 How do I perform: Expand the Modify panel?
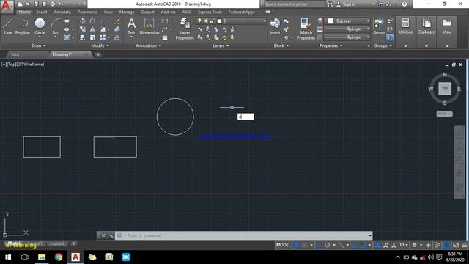[100, 45]
